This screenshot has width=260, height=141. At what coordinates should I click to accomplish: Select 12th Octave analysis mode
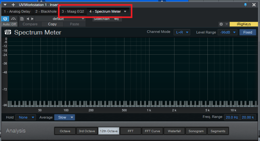pyautogui.click(x=109, y=131)
